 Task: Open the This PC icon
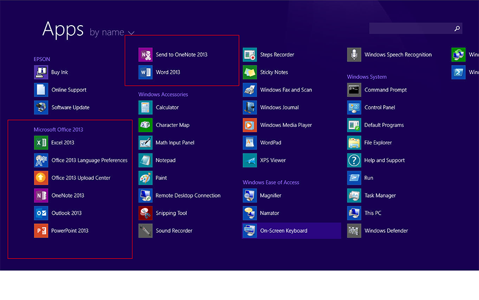(x=354, y=213)
